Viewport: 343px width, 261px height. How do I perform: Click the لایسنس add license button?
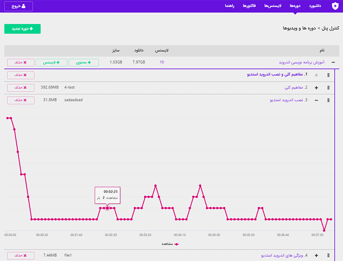pyautogui.click(x=51, y=62)
